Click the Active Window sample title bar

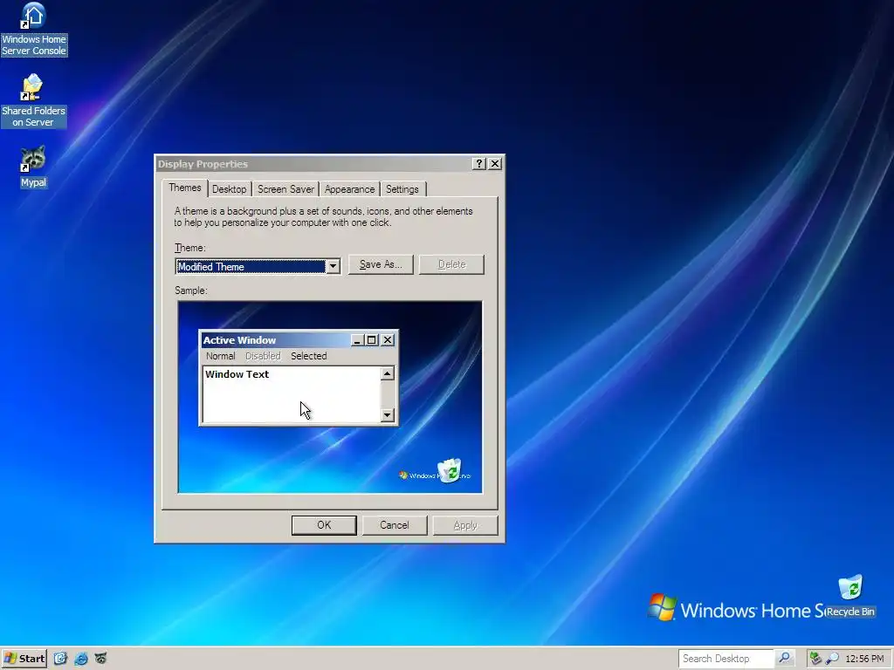(x=275, y=340)
